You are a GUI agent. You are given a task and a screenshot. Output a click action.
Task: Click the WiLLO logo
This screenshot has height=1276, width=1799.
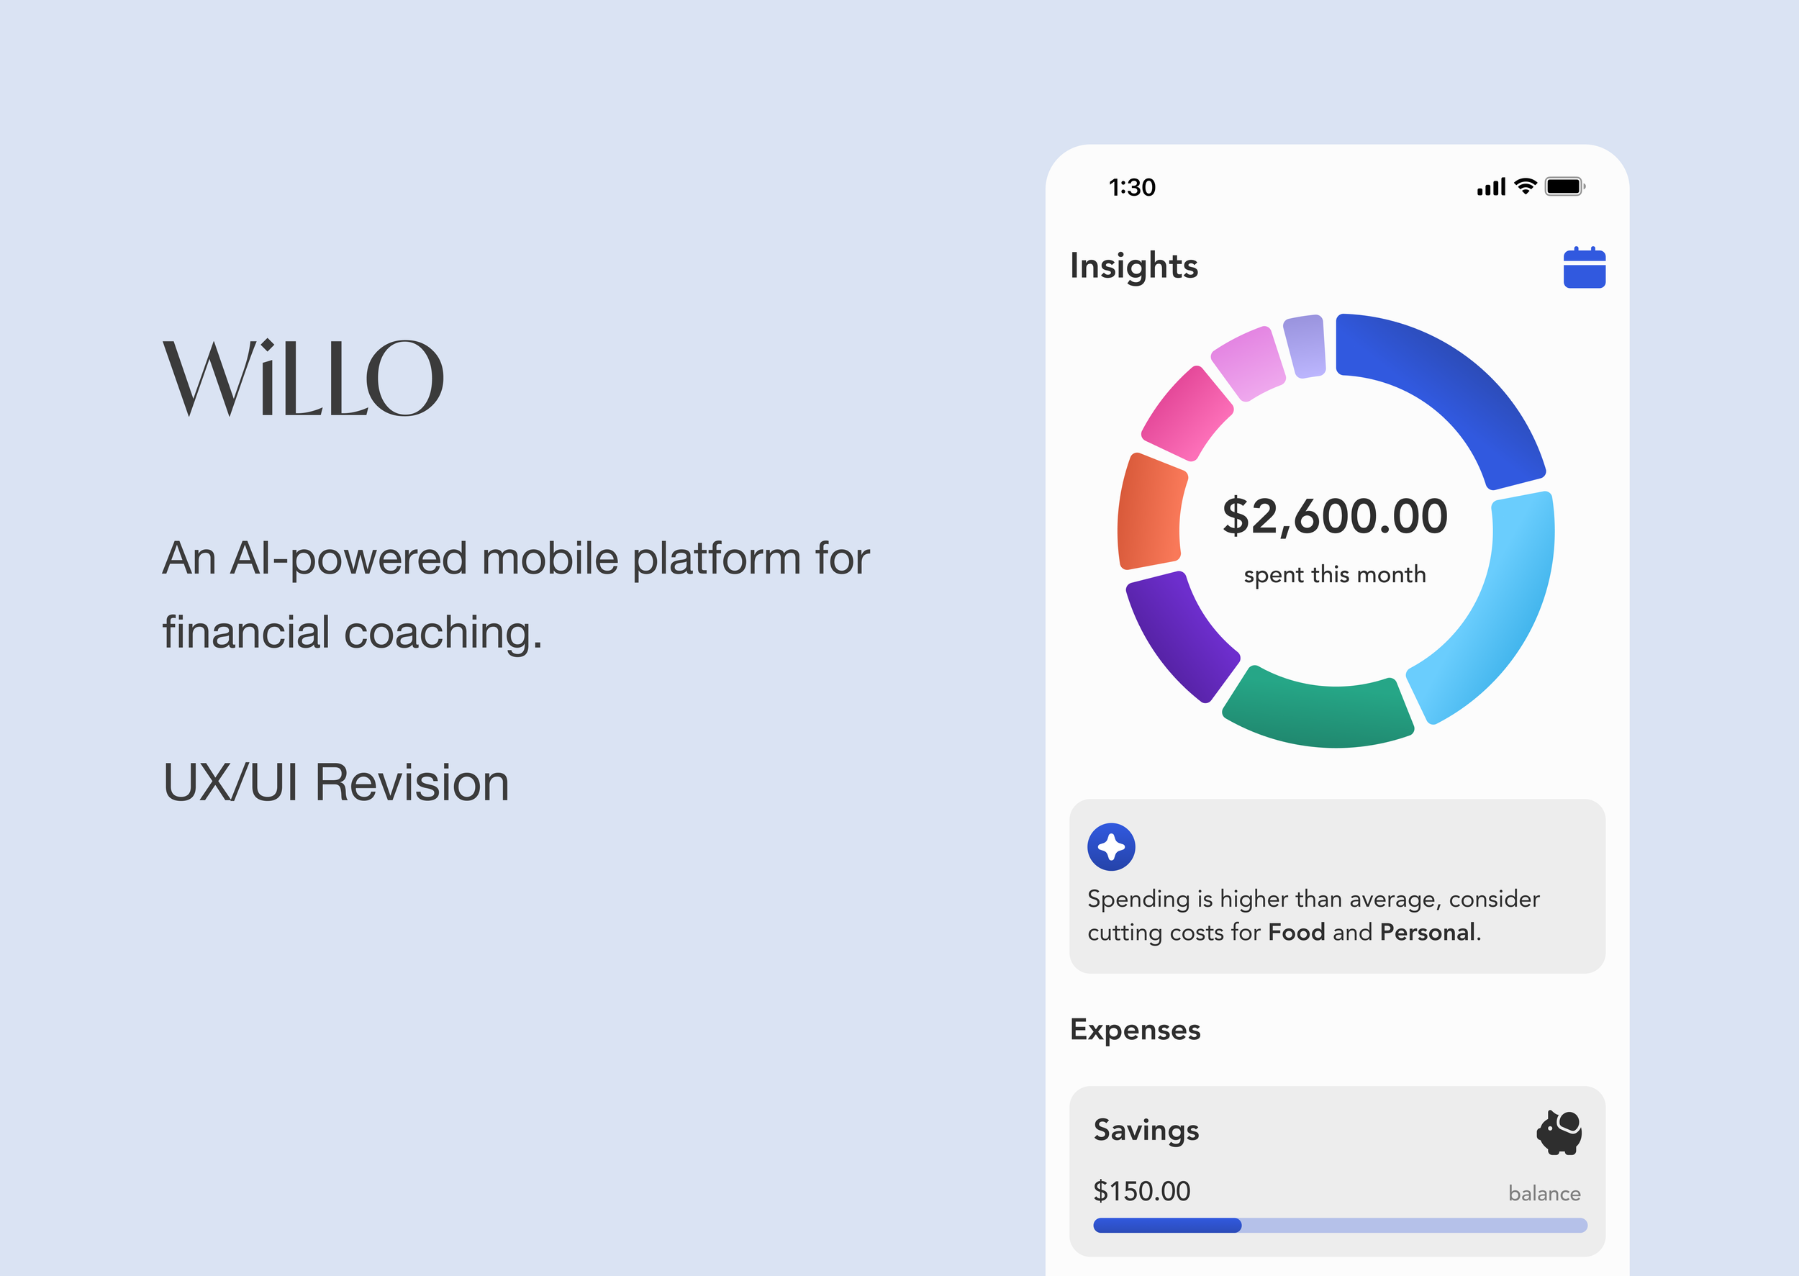click(302, 378)
